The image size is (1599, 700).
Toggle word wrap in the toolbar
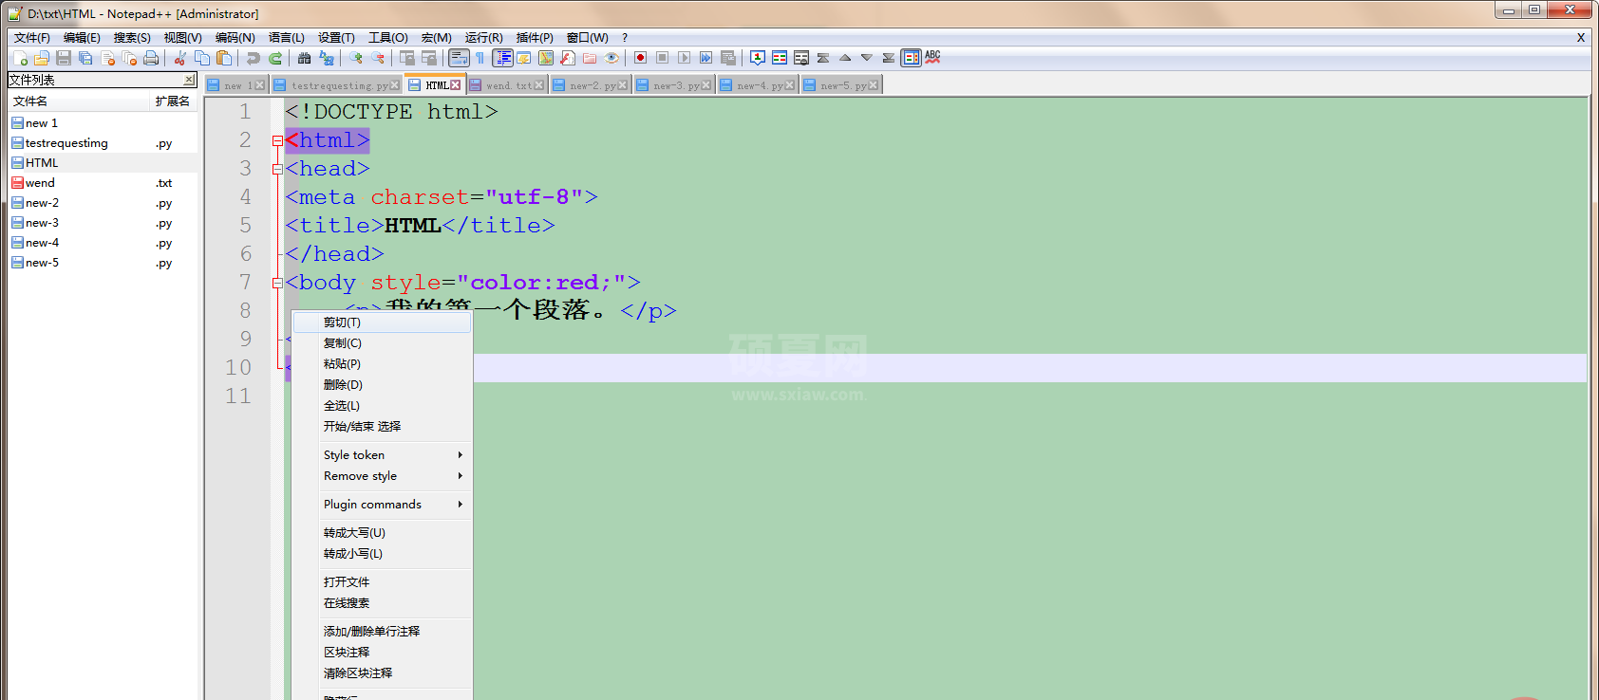[459, 58]
